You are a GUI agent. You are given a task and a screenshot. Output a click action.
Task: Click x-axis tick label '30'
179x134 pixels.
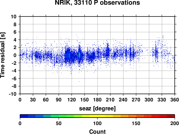click(x=33, y=100)
